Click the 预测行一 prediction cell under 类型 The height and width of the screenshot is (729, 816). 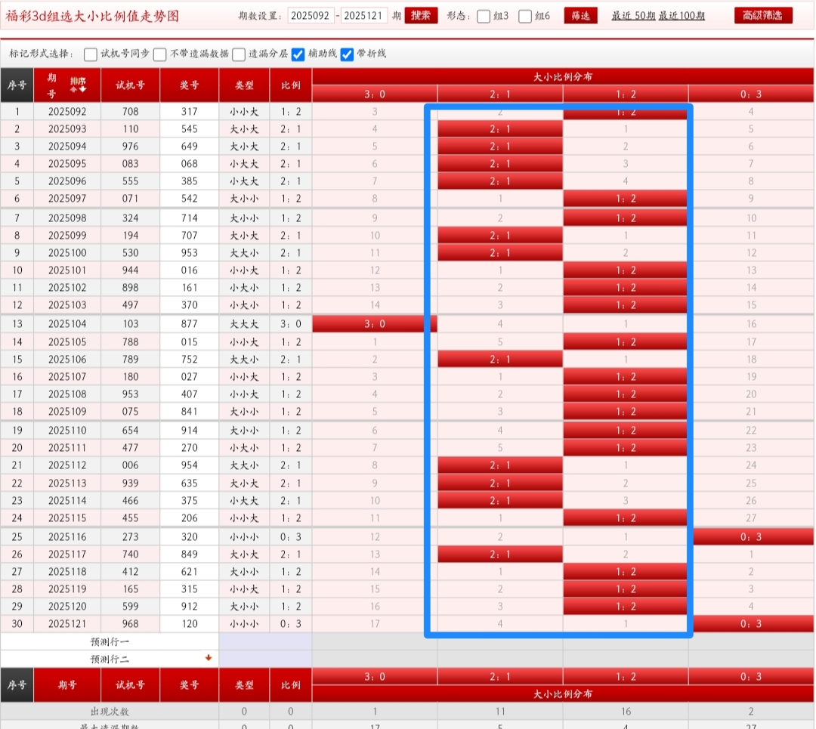[244, 641]
